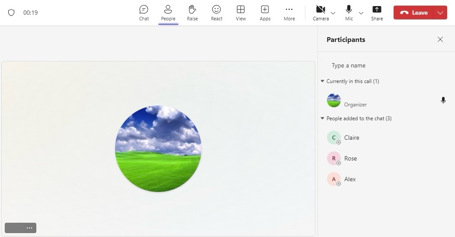Share your screen content
Image resolution: width=455 pixels, height=237 pixels.
pyautogui.click(x=377, y=13)
